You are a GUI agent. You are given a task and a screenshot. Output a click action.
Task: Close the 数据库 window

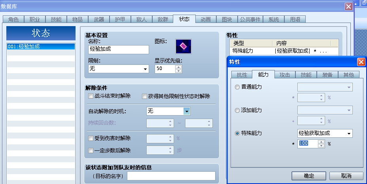[x=348, y=6]
